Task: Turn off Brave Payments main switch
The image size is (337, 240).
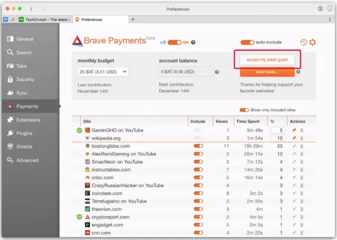Action: tap(174, 42)
